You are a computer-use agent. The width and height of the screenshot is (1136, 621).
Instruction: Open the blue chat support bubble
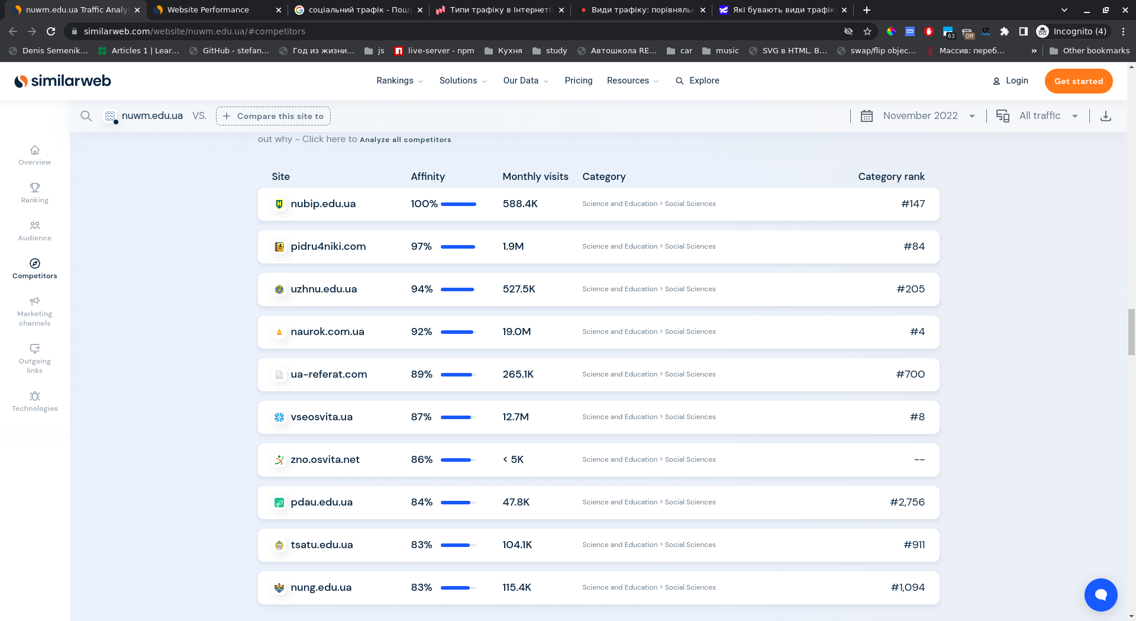point(1100,594)
